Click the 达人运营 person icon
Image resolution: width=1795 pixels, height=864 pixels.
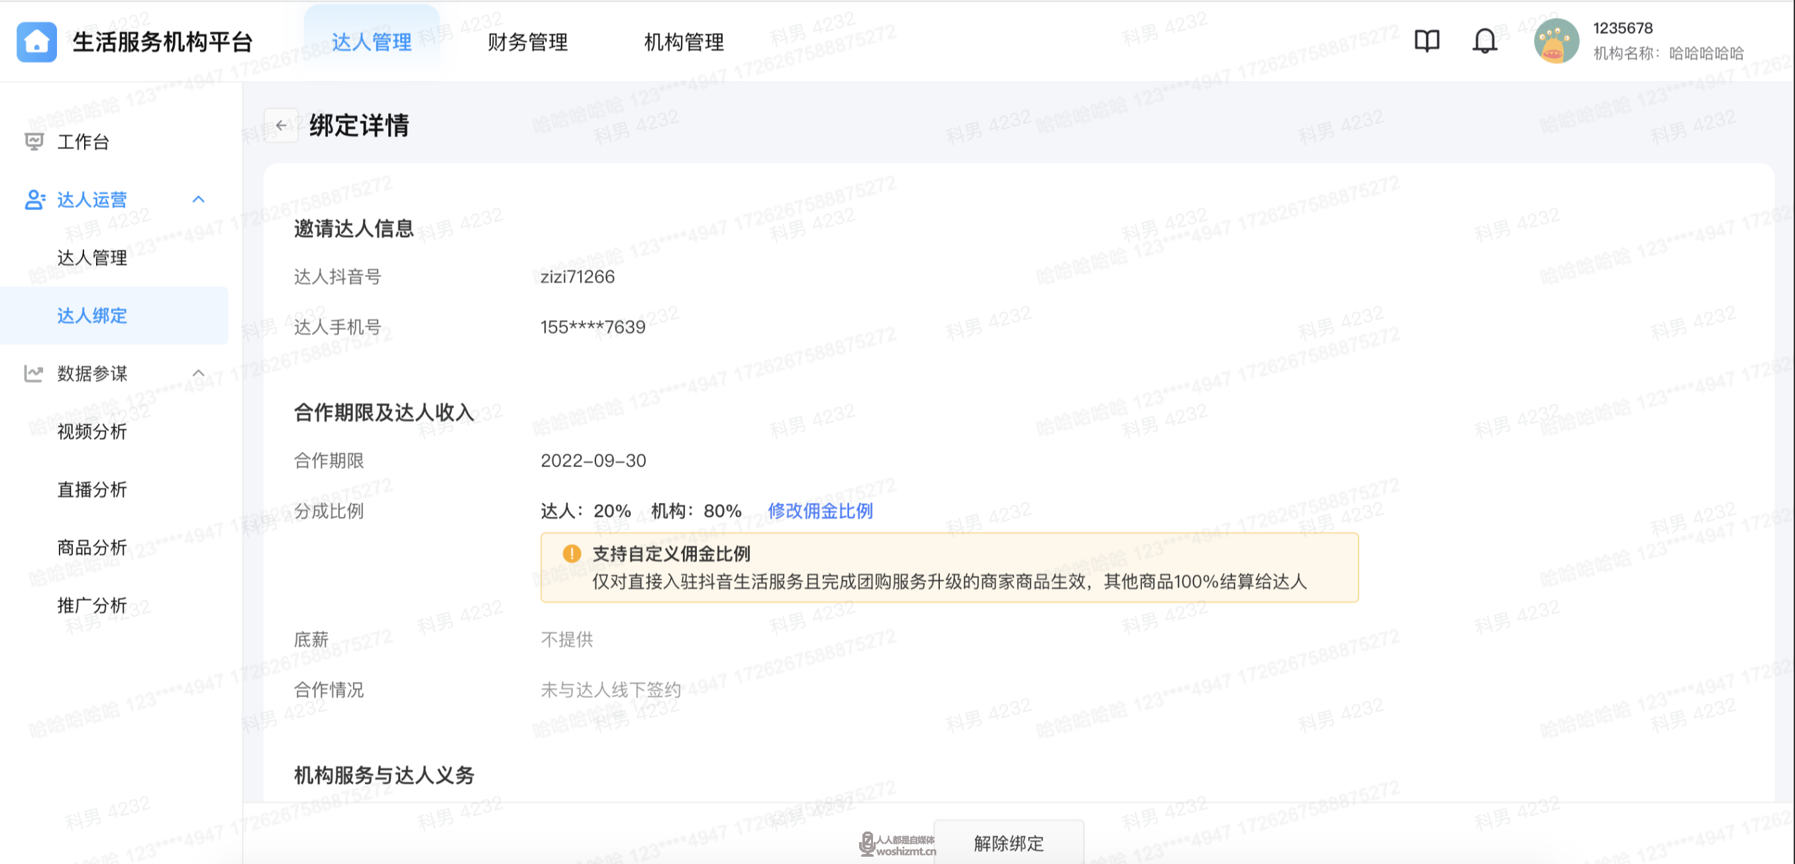click(34, 200)
